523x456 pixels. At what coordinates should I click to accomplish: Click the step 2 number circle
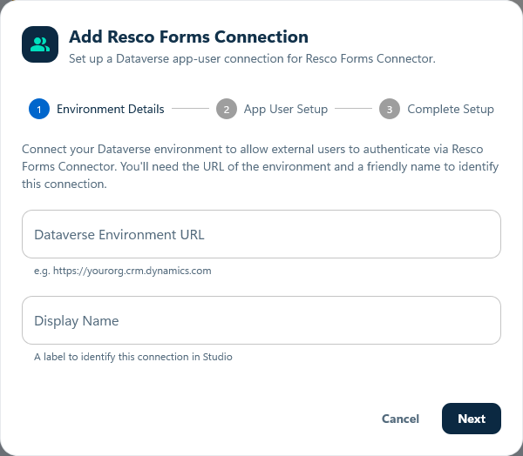(x=227, y=109)
